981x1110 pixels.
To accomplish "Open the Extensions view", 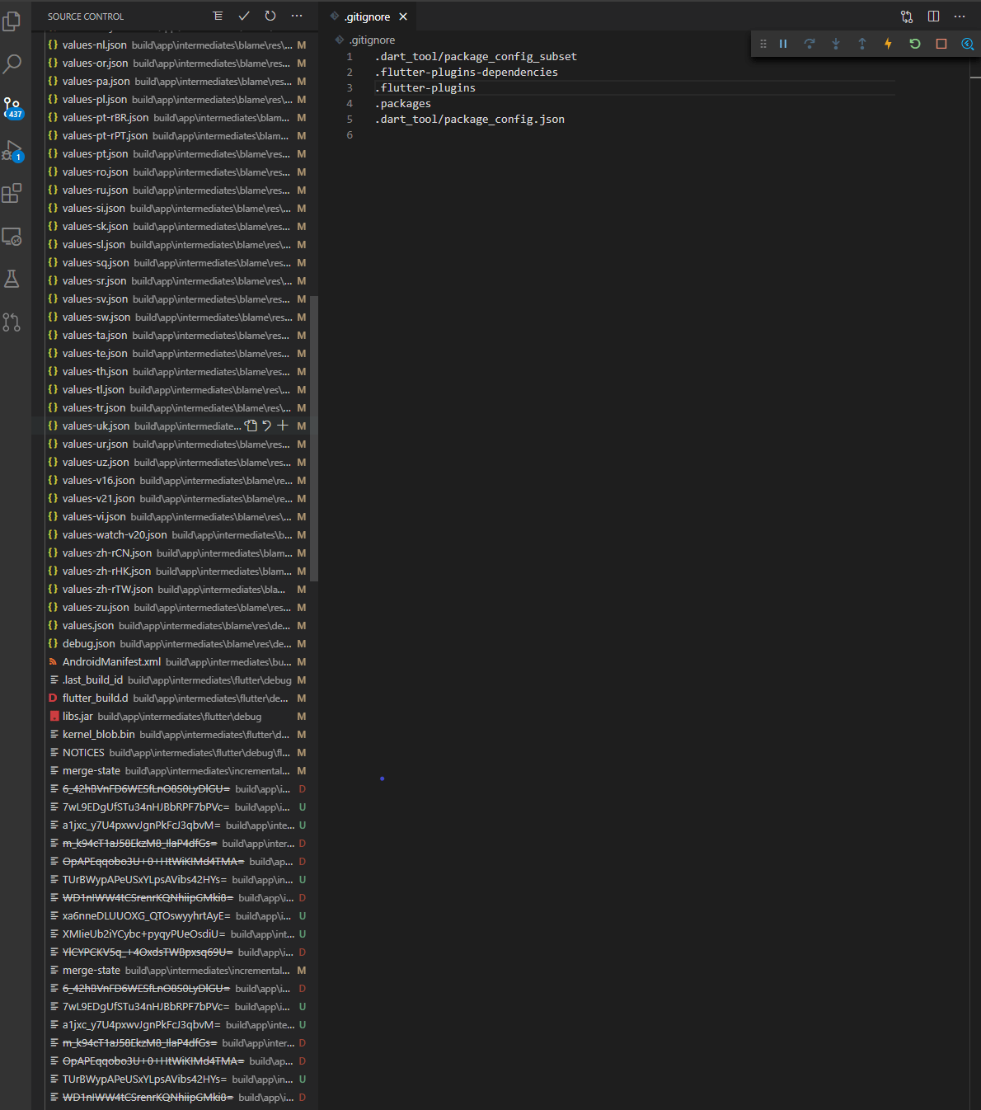I will 12,193.
